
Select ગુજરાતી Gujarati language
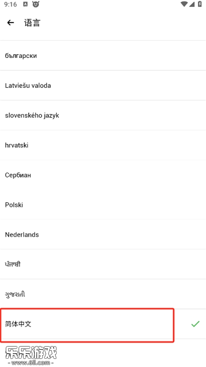[x=103, y=294]
